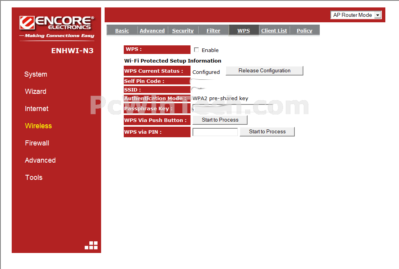Open Internet in the sidebar
Screen dimensions: 399x269
[37, 109]
